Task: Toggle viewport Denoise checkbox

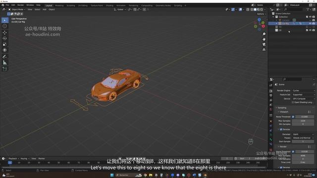Action: pyautogui.click(x=281, y=130)
